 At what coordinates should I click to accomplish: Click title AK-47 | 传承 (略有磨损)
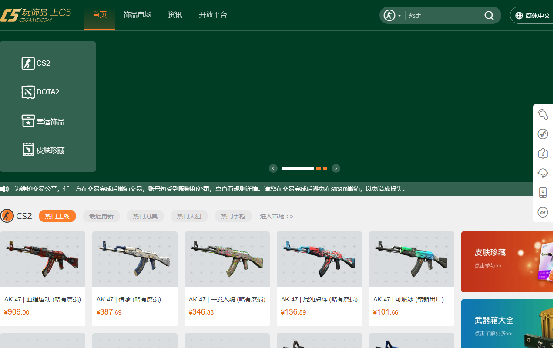coord(129,299)
